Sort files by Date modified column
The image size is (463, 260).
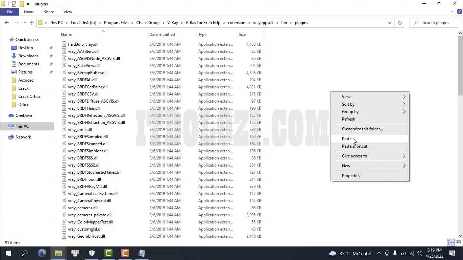click(162, 35)
